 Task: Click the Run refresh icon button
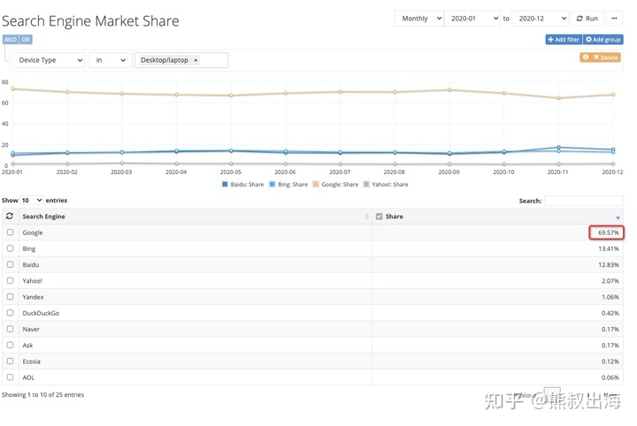[x=587, y=19]
